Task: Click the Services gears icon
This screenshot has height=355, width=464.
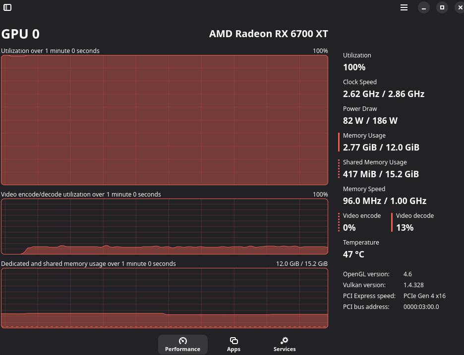Action: [284, 340]
